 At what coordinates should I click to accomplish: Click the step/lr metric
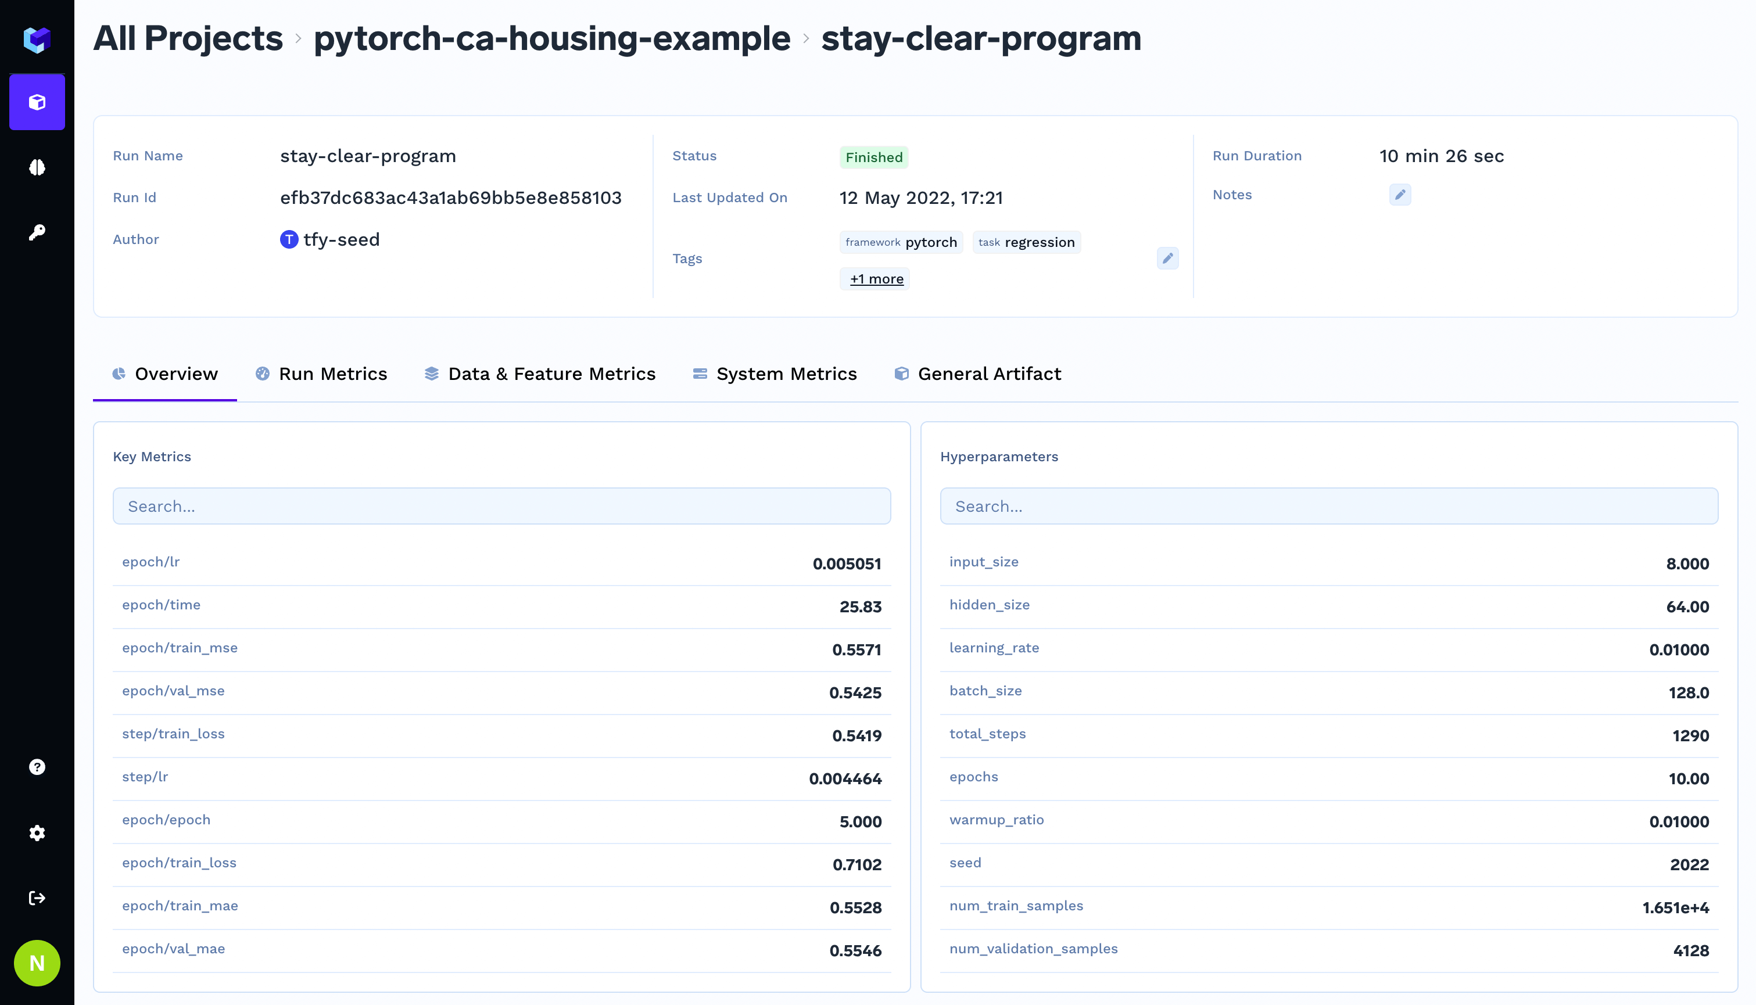click(x=502, y=778)
